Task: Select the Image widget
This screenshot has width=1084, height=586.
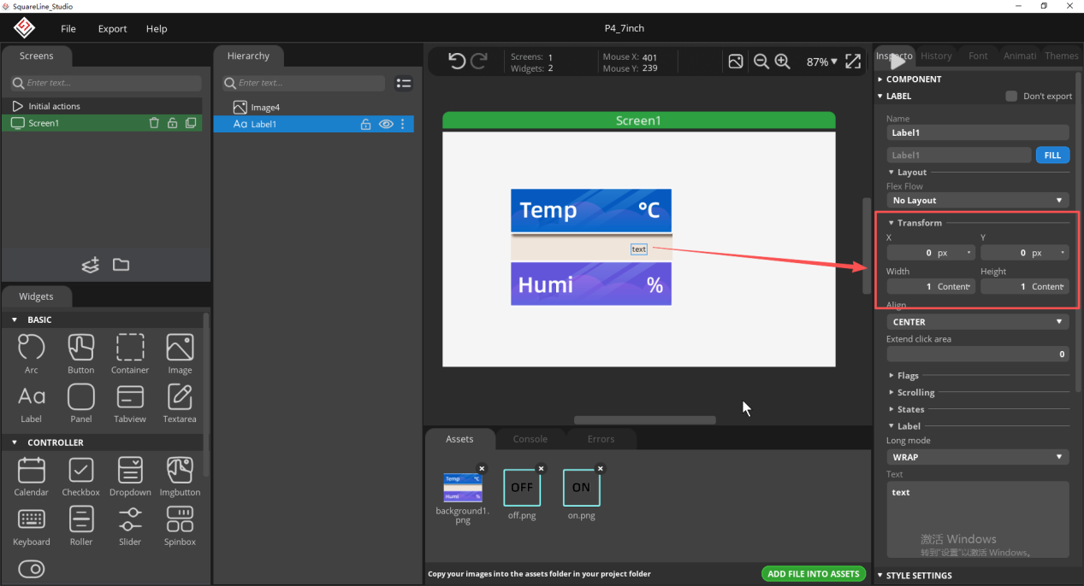Action: pyautogui.click(x=180, y=354)
